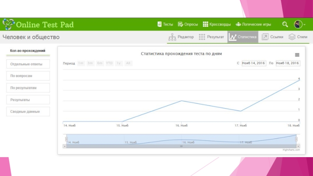Select the YTD period range button
Image resolution: width=313 pixels, height=176 pixels.
pos(109,63)
